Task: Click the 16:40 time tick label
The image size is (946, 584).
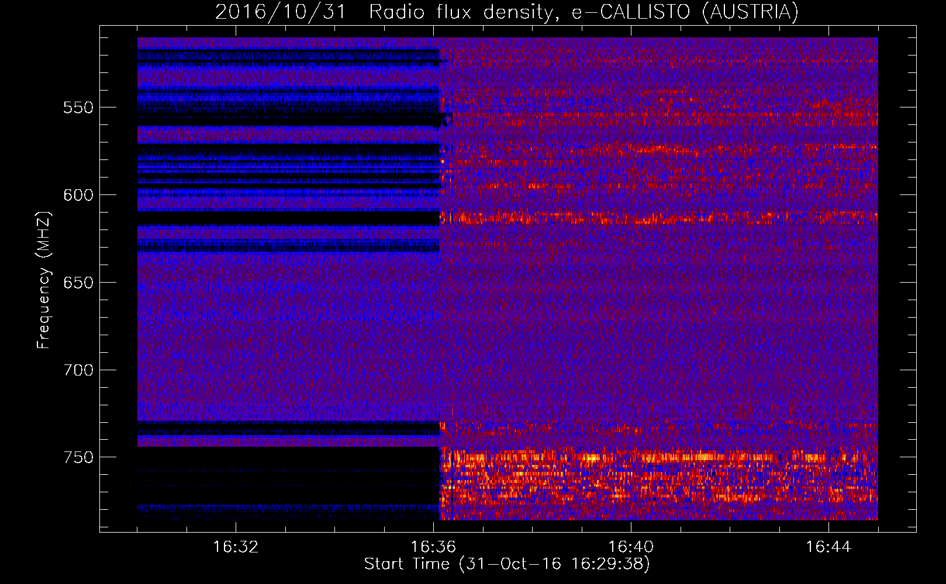Action: click(x=631, y=547)
